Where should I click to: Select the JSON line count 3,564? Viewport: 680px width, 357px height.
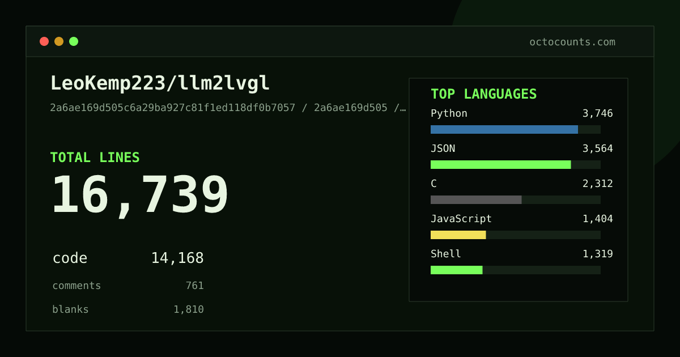point(598,148)
